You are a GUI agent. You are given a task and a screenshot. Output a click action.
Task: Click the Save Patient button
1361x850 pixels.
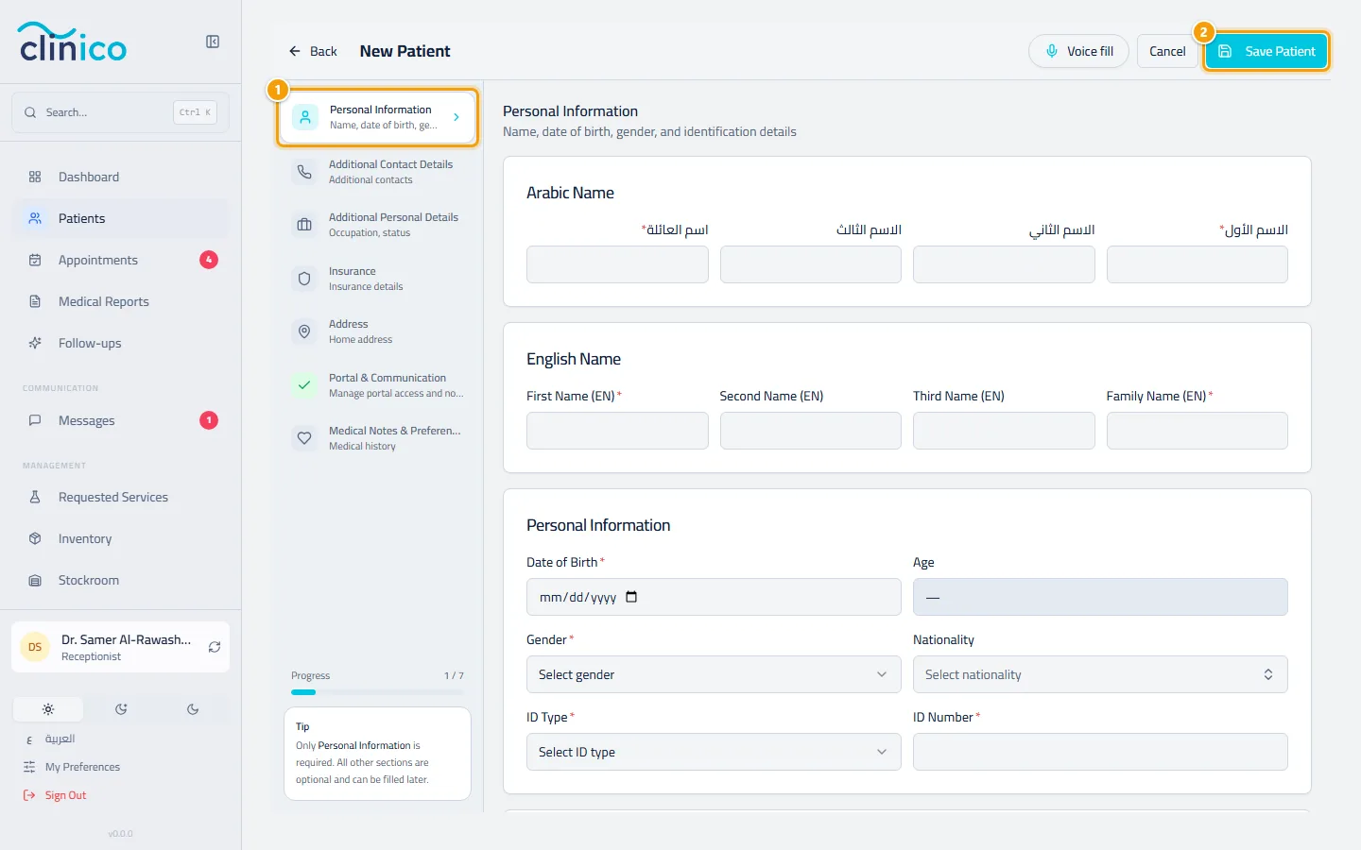(x=1266, y=51)
